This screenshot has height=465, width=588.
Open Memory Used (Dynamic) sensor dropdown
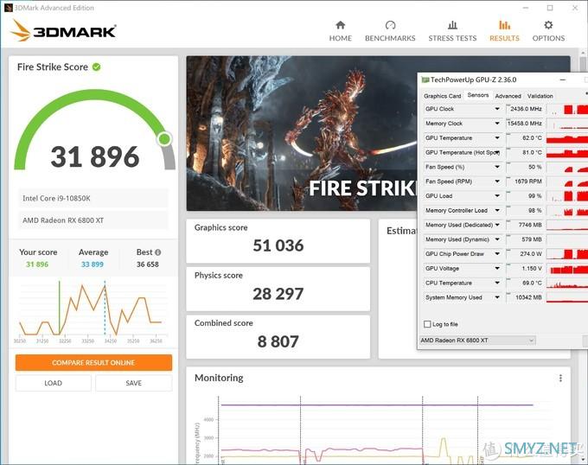tap(497, 239)
